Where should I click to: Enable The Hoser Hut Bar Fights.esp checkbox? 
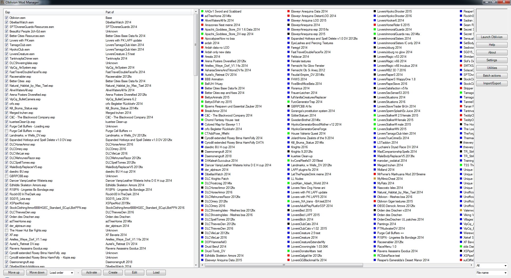tap(7, 230)
